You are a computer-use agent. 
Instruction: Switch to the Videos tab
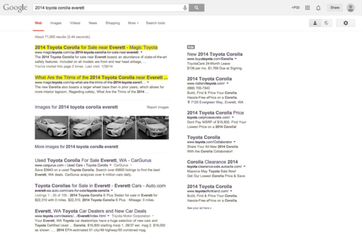(x=75, y=23)
